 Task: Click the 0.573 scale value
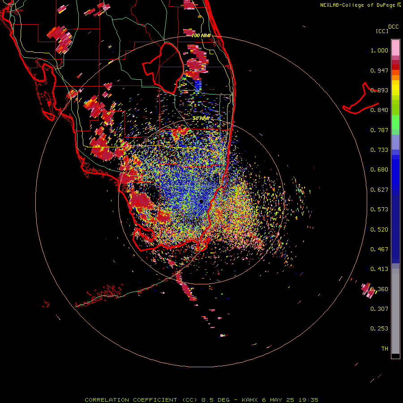(379, 210)
